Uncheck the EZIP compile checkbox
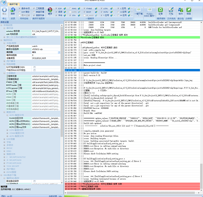 coord(56,9)
